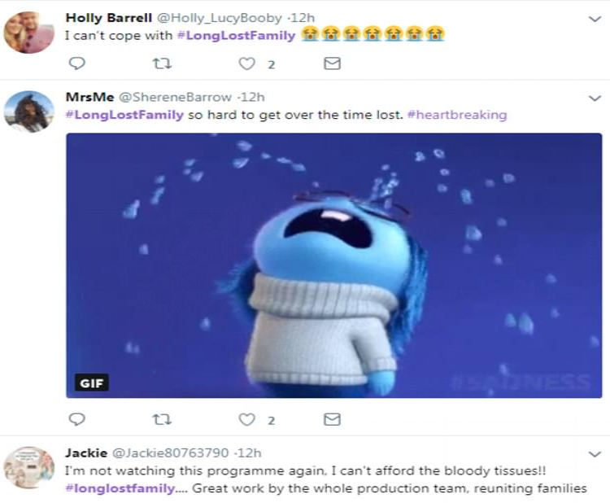The height and width of the screenshot is (503, 610).
Task: Retweet MrsMe's GIF tweet
Action: (162, 419)
